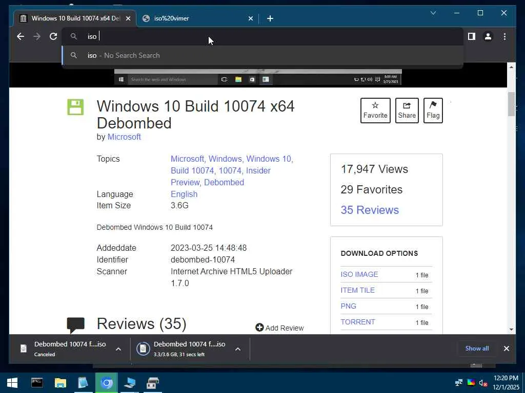The width and height of the screenshot is (525, 393).
Task: Select the Windows 10 Build 10074 x64 tab
Action: click(x=74, y=18)
